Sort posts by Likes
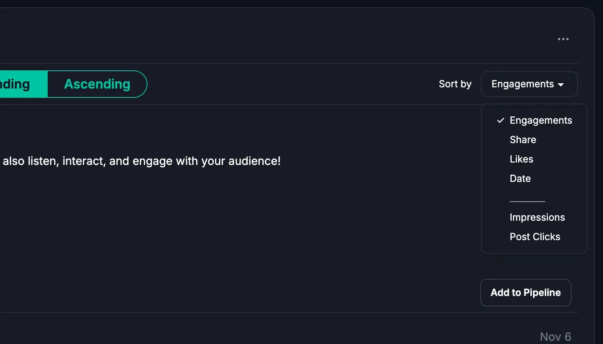Image resolution: width=603 pixels, height=344 pixels. [521, 159]
